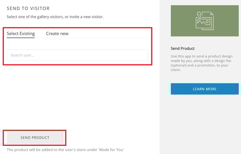Click the paperclip on the product icon

[199, 15]
